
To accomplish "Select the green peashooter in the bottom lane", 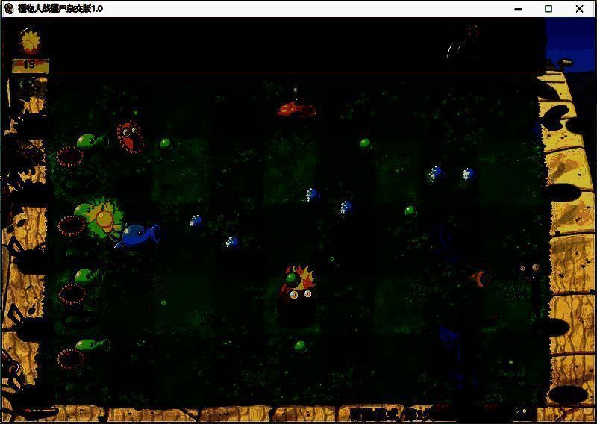I will point(90,345).
